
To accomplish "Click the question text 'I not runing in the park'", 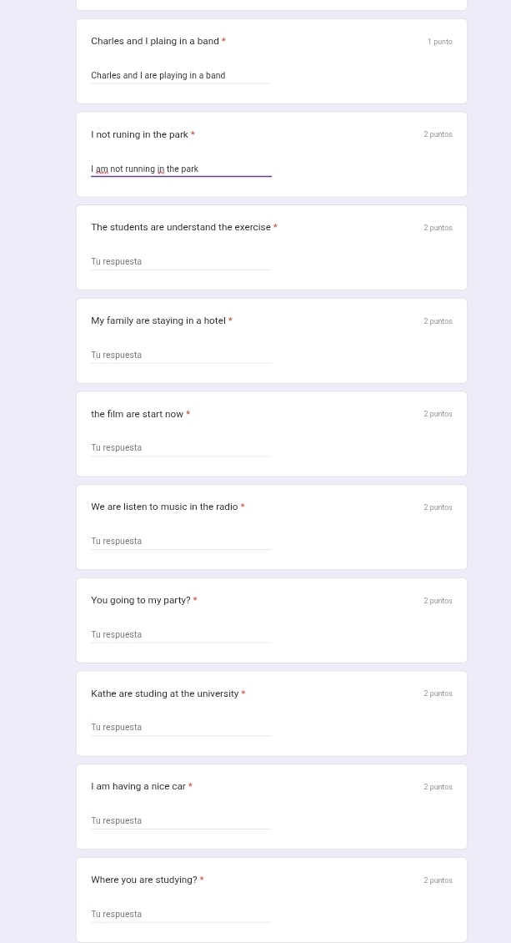I will pos(139,134).
